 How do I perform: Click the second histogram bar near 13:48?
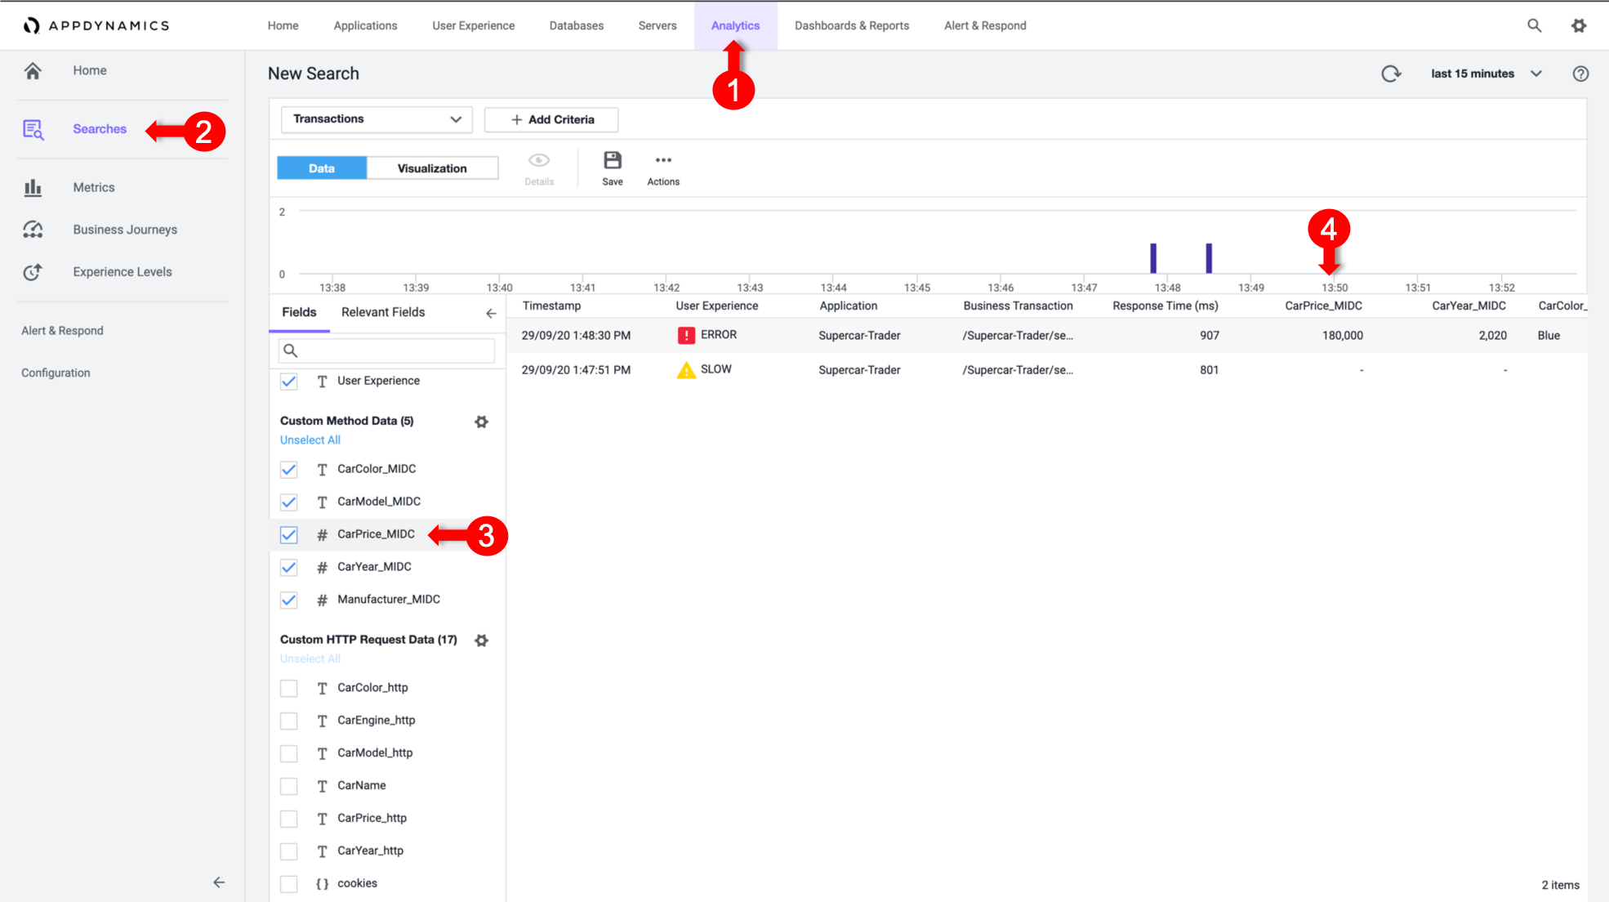[1209, 258]
